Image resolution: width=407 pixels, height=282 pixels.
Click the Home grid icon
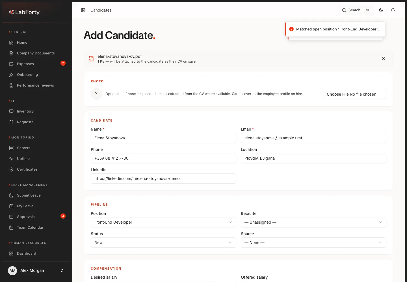coord(11,43)
